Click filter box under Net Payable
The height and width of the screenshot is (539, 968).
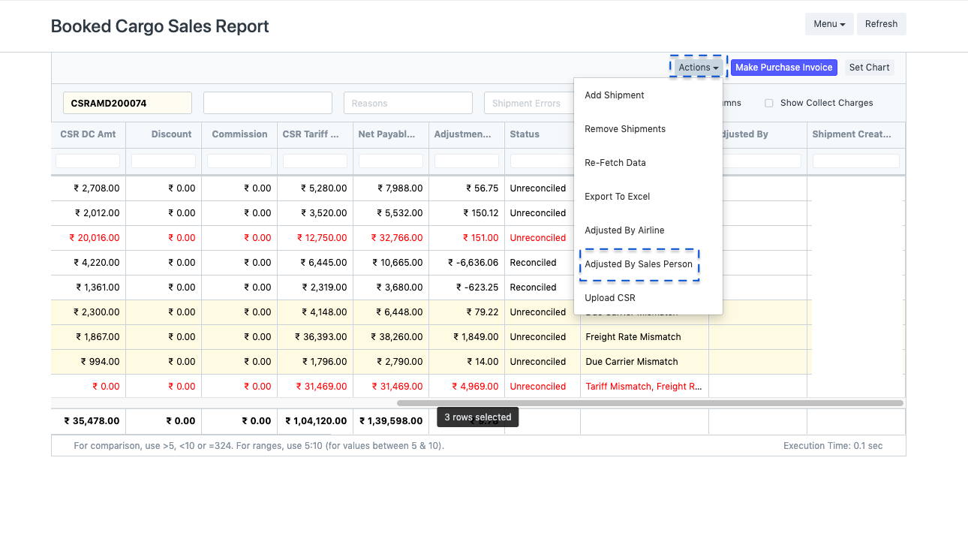(x=391, y=161)
